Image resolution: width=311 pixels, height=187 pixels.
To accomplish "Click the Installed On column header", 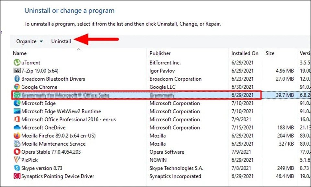I will tap(245, 53).
